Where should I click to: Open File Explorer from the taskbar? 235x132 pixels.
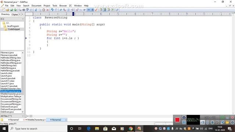coord(97,129)
